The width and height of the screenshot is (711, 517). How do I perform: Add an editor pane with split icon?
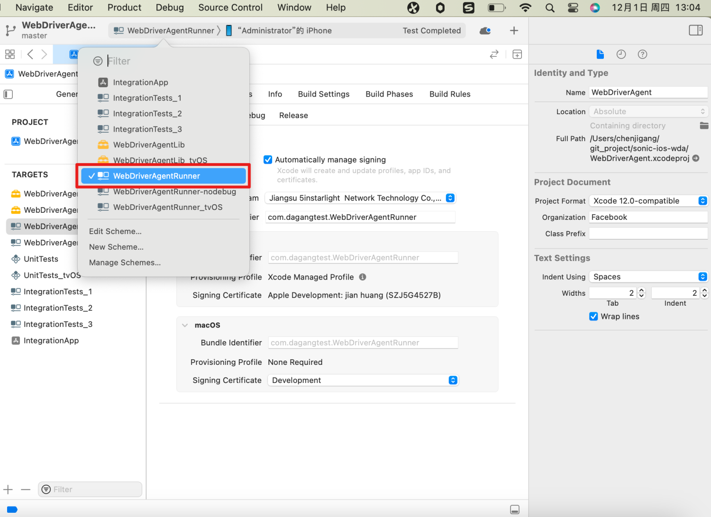(517, 54)
